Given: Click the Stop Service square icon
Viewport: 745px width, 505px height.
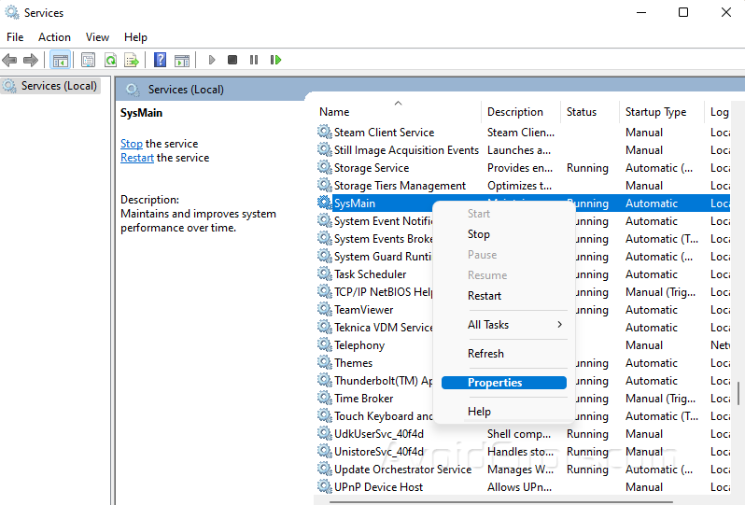Looking at the screenshot, I should click(232, 60).
